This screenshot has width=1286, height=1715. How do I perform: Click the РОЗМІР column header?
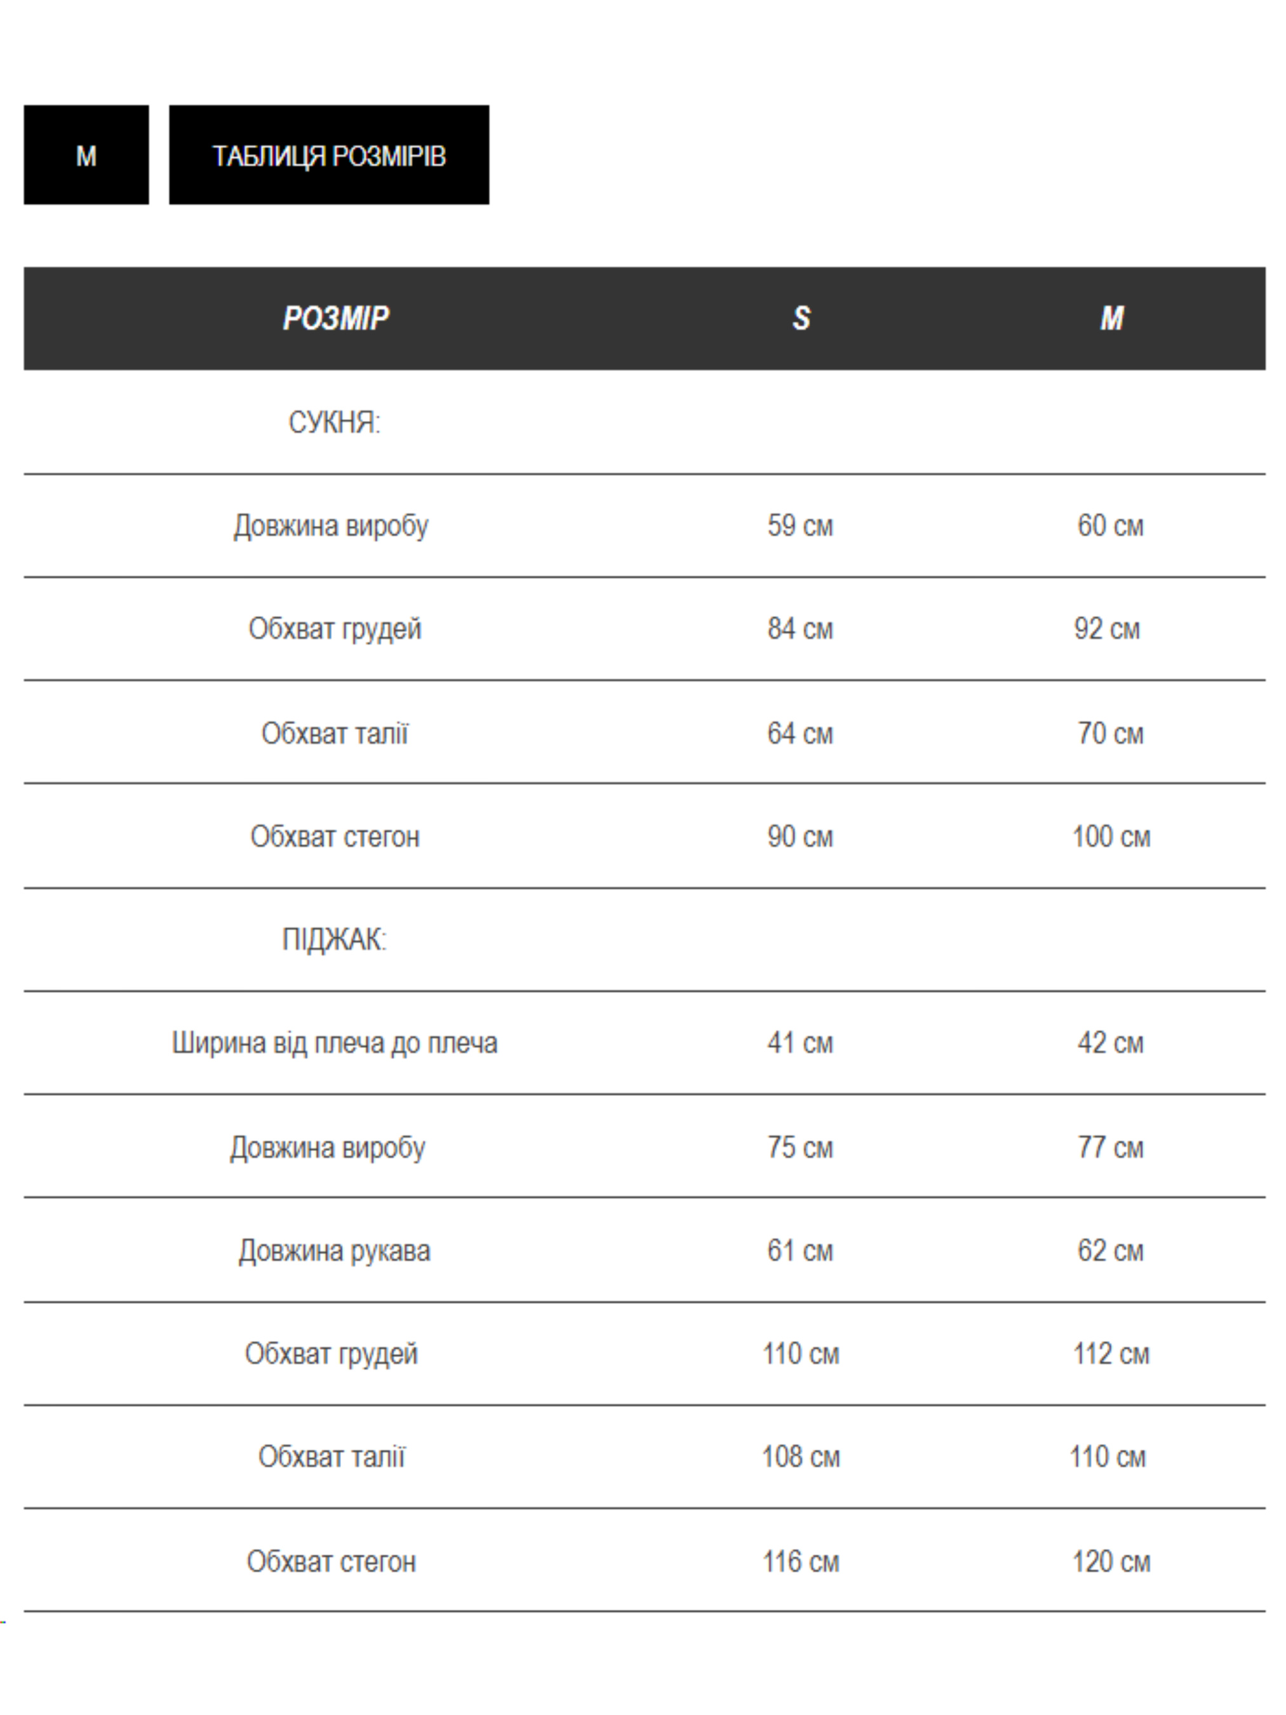point(335,318)
